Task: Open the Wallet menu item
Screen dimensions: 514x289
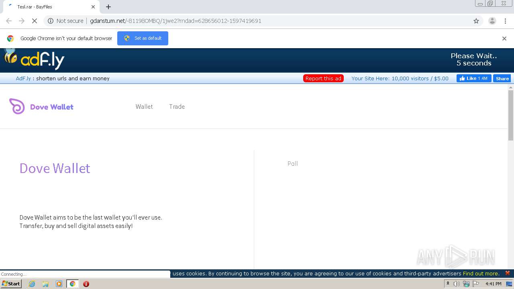Action: click(144, 106)
